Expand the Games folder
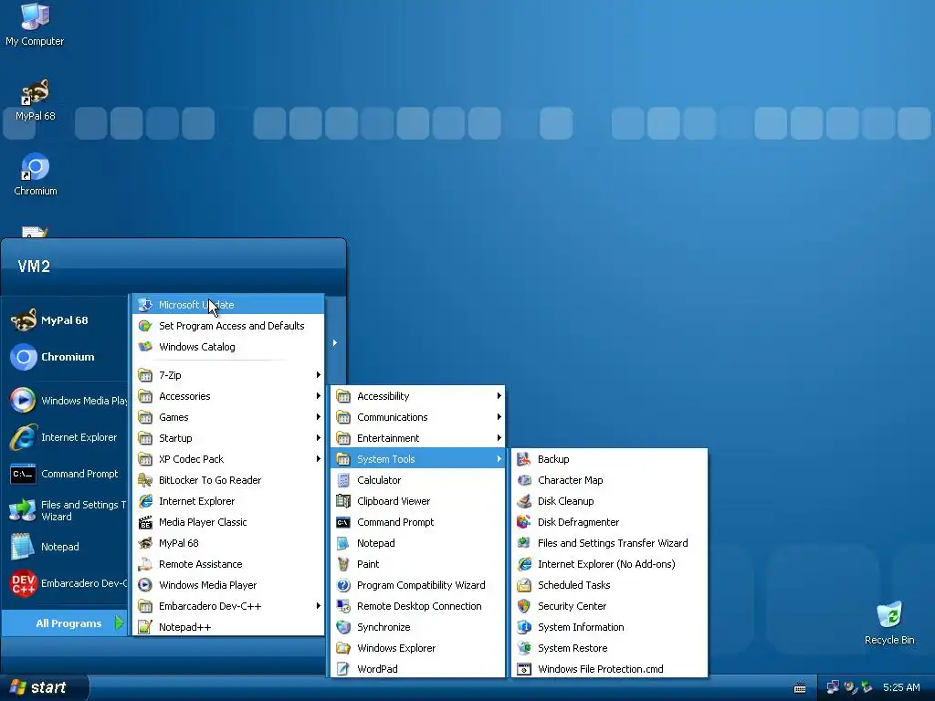 point(228,417)
